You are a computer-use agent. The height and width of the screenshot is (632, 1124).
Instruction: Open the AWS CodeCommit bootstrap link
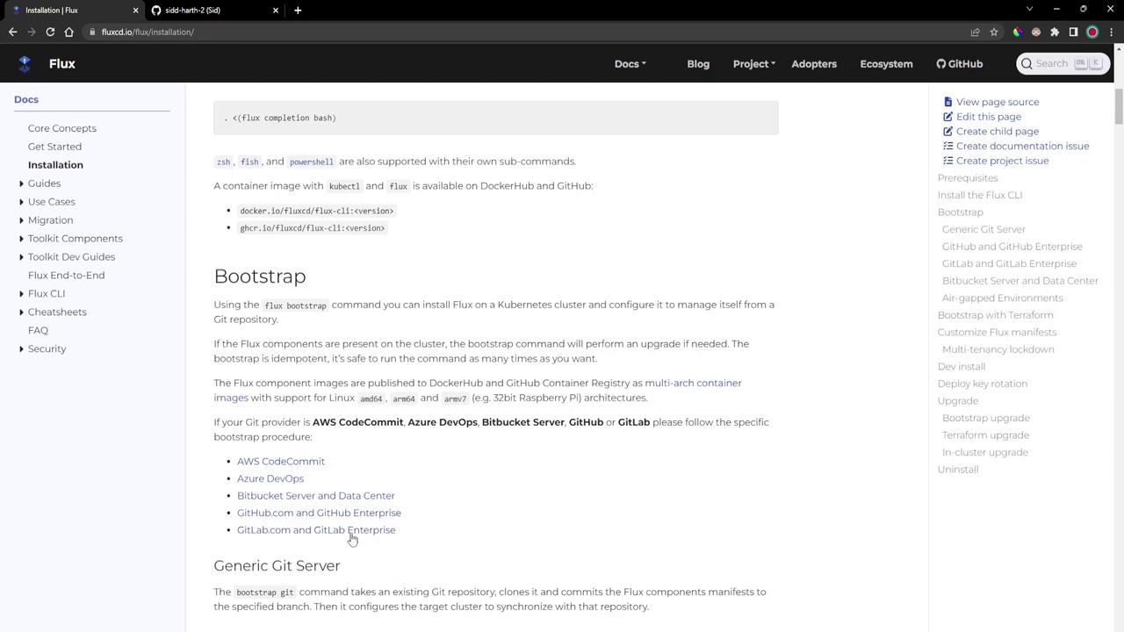click(x=281, y=462)
